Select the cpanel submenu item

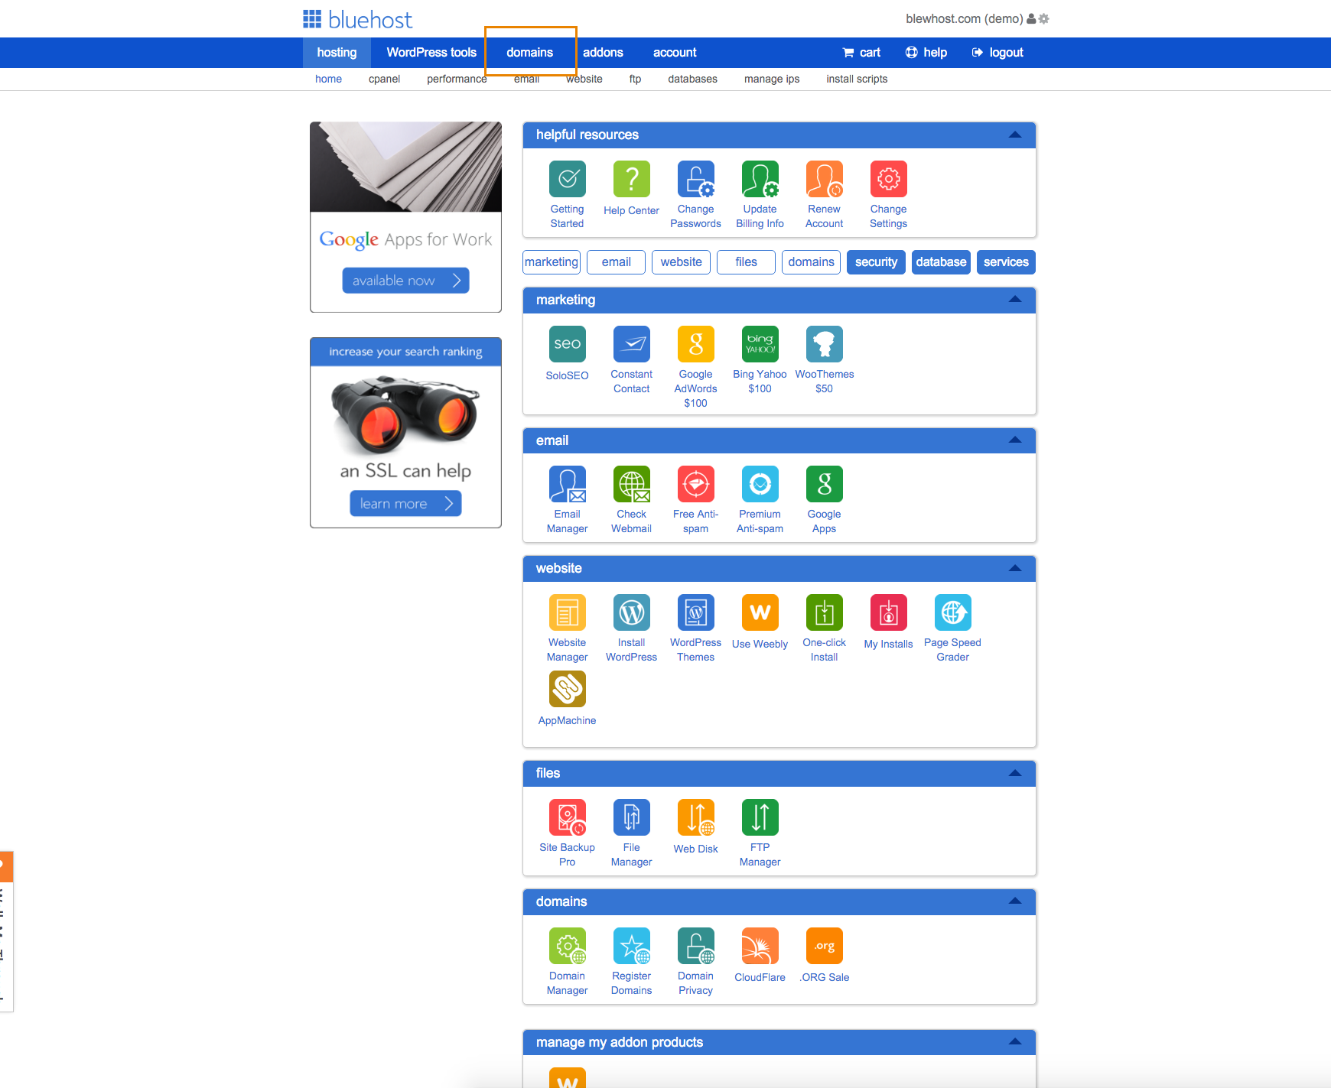[x=384, y=79]
